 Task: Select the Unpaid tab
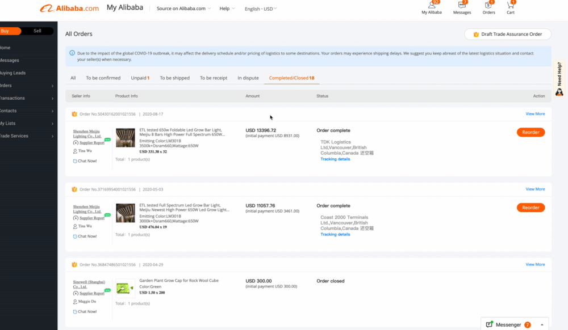click(140, 78)
